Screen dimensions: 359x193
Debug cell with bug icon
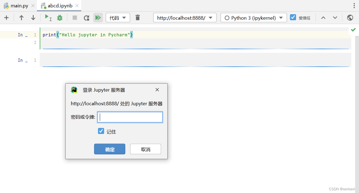[60, 18]
